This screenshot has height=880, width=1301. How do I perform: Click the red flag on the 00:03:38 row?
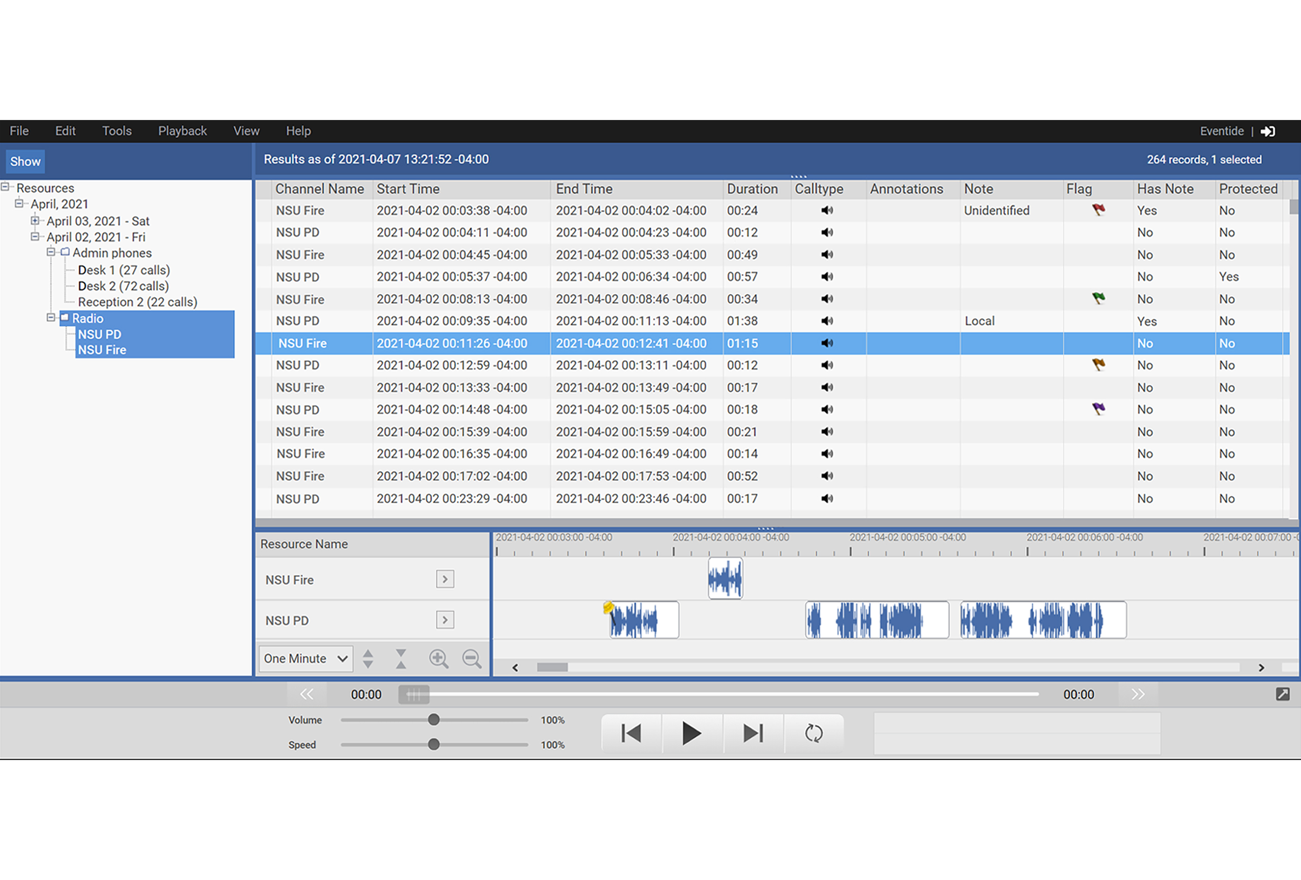click(x=1098, y=210)
